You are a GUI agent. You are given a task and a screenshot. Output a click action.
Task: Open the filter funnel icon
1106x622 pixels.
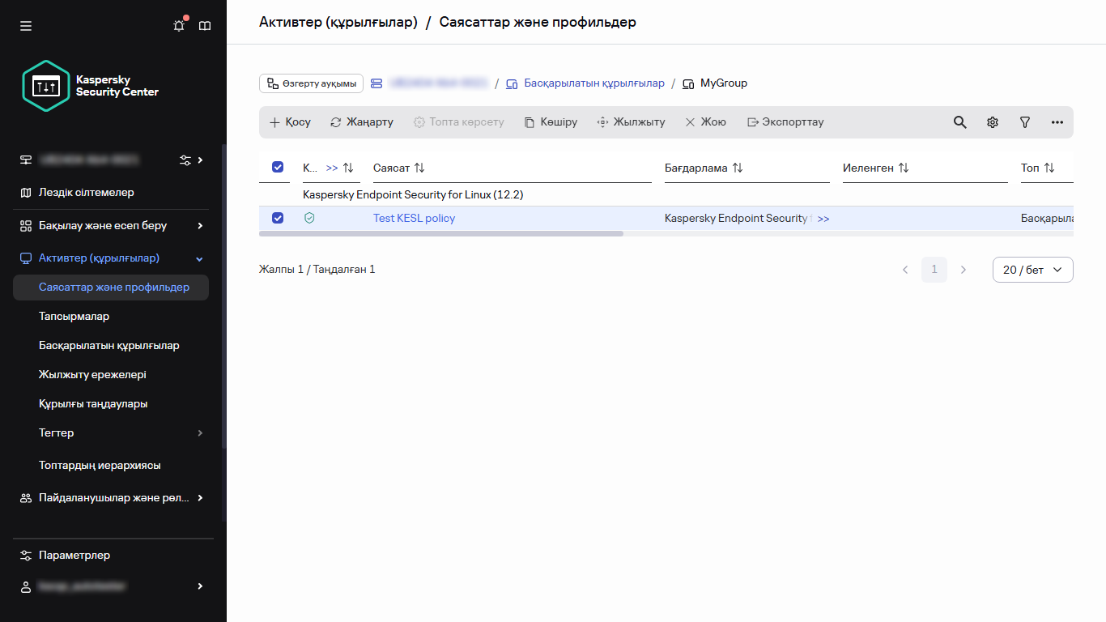[1024, 122]
